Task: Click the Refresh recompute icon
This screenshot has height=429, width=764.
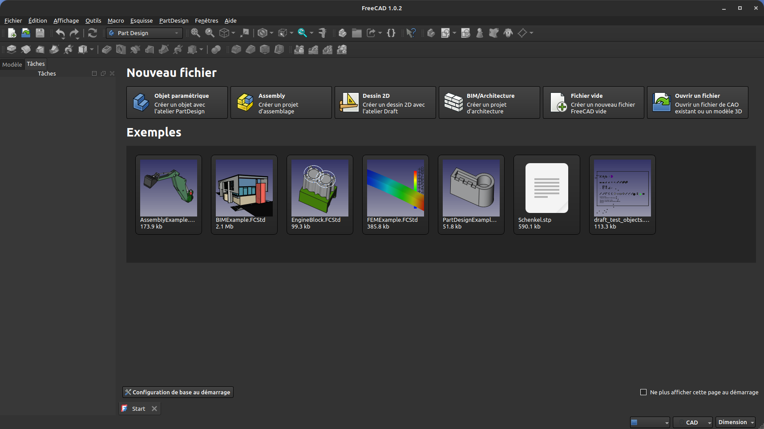Action: [x=93, y=33]
